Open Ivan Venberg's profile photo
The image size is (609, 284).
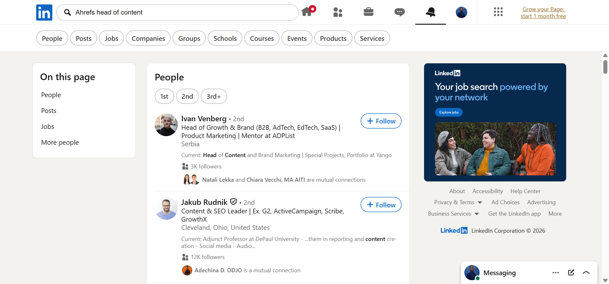point(166,125)
